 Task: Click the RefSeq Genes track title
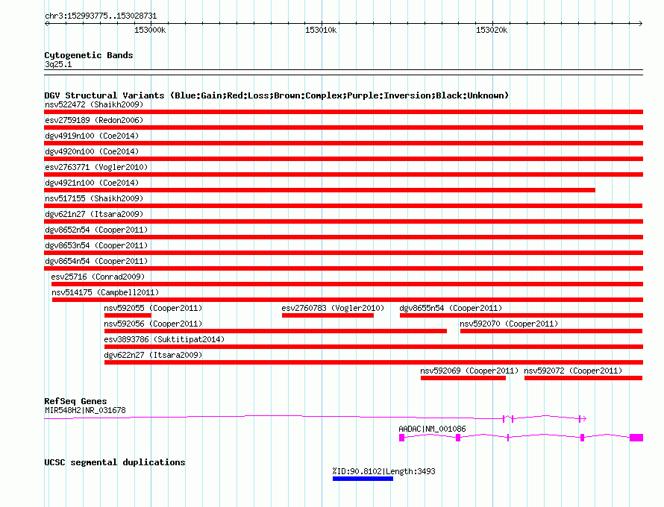[76, 401]
